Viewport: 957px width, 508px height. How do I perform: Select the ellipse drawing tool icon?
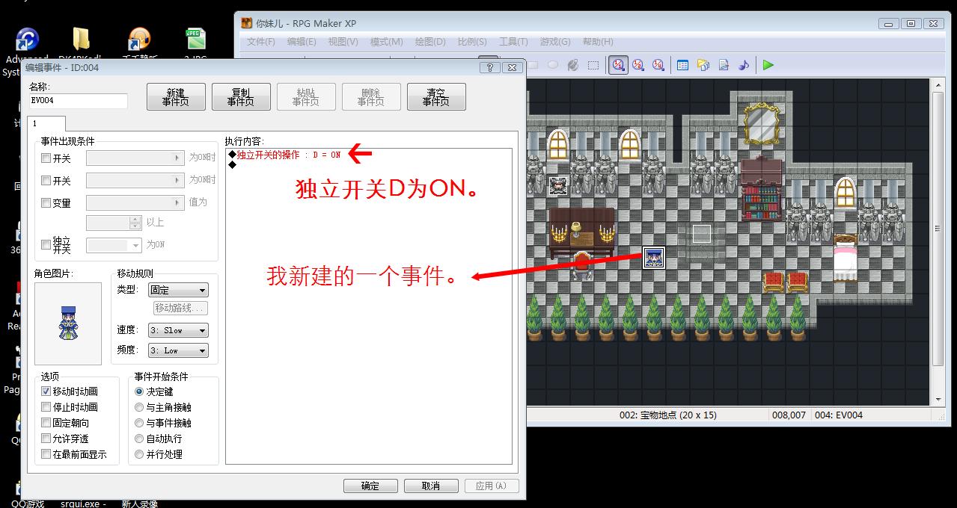point(553,65)
